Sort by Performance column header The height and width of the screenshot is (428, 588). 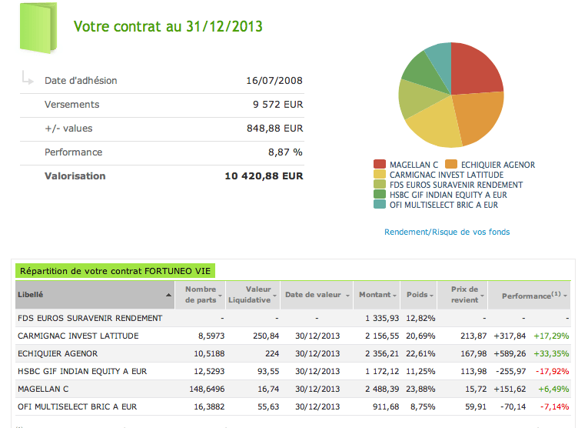pyautogui.click(x=533, y=295)
